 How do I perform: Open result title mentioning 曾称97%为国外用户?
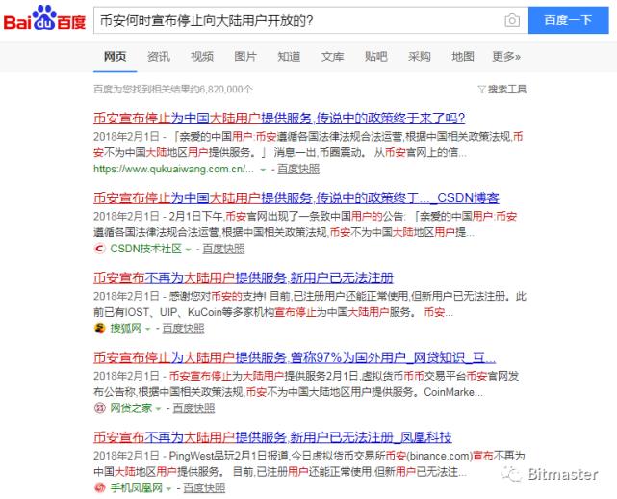[295, 357]
